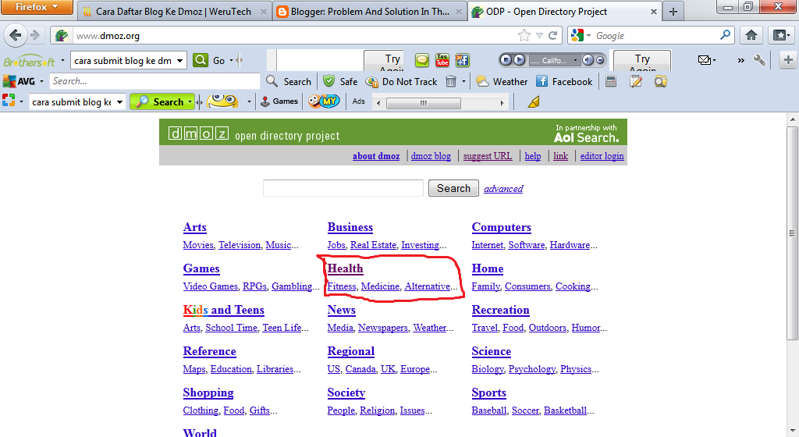The height and width of the screenshot is (437, 799).
Task: Click the dmoz search input field
Action: click(343, 188)
